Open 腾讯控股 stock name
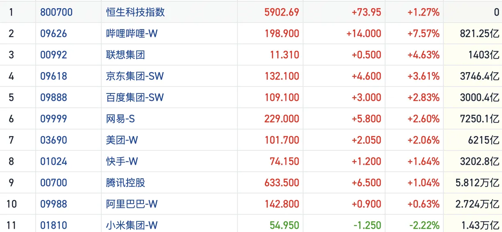Viewport: 502px width, 232px height. [x=125, y=183]
